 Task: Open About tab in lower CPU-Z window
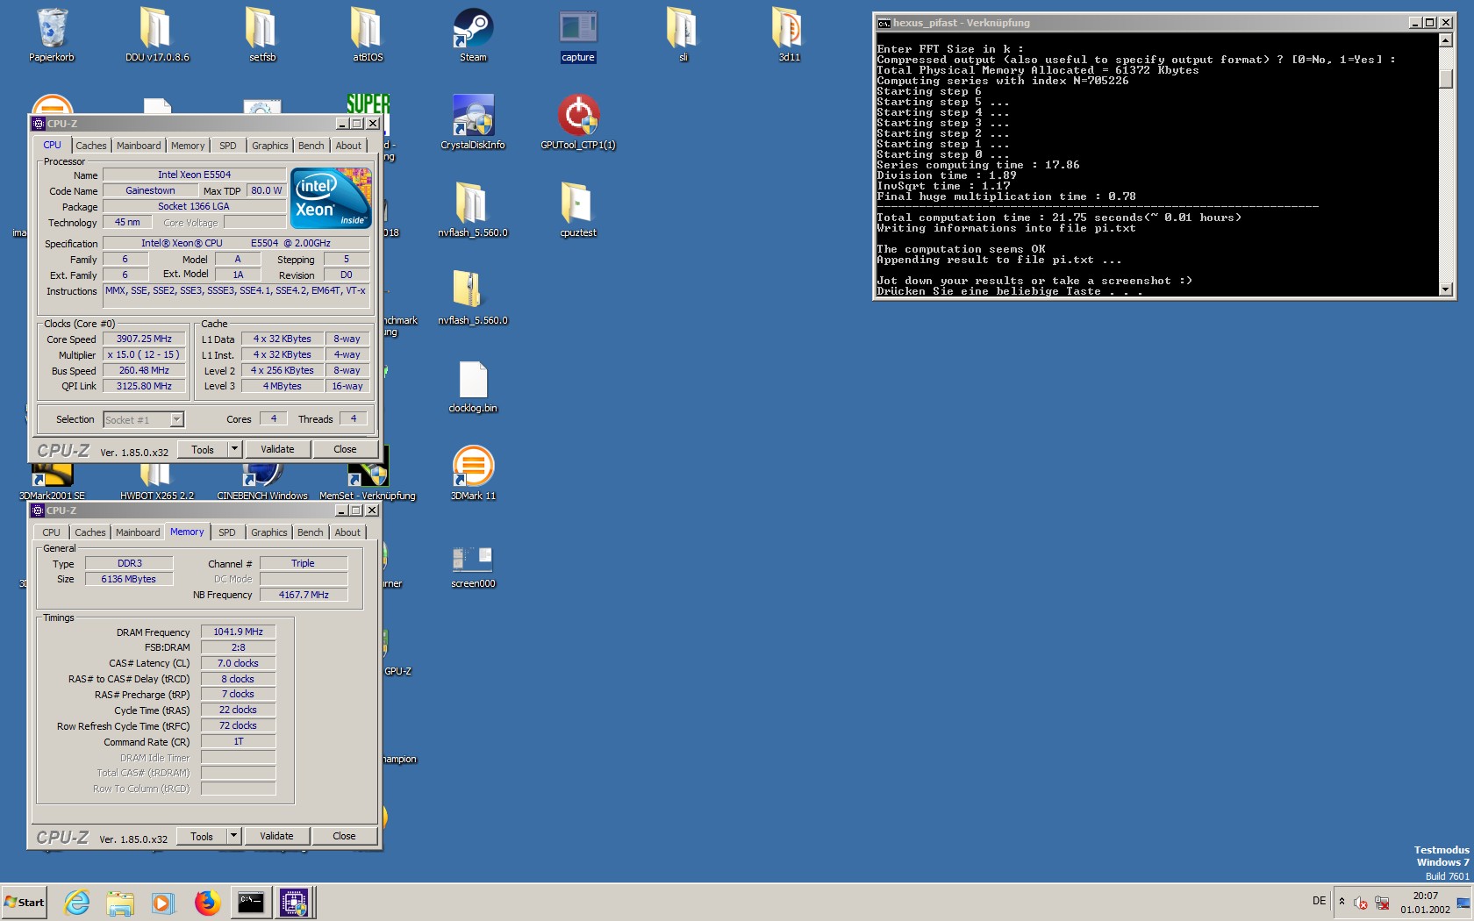pos(347,532)
